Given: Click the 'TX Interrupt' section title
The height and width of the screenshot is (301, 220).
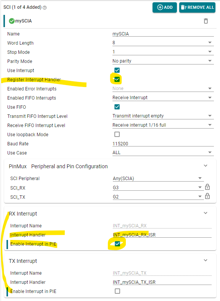Looking at the screenshot, I should click(x=23, y=261).
